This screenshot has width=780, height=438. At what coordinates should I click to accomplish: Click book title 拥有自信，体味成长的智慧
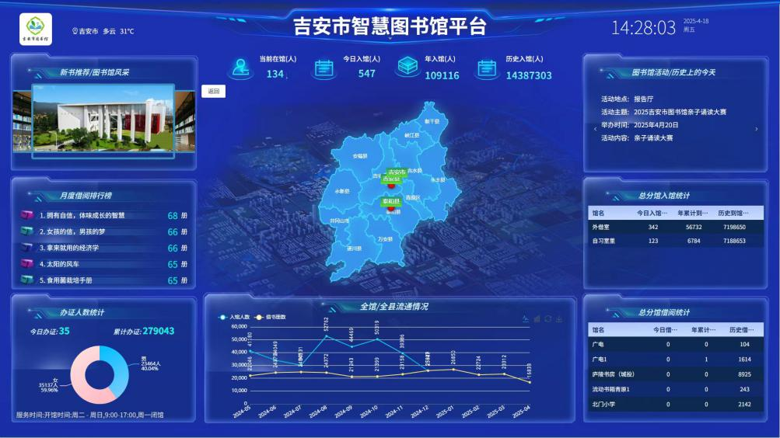(86, 216)
